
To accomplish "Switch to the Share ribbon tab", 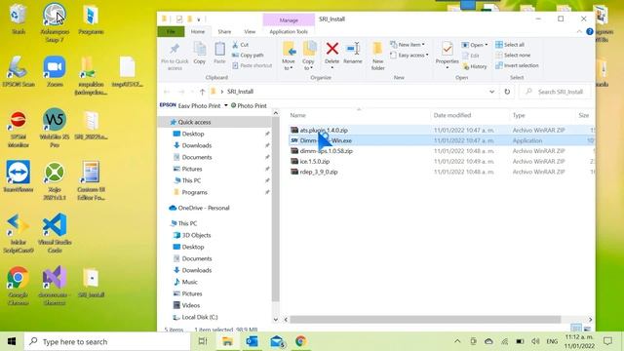I will 224,31.
